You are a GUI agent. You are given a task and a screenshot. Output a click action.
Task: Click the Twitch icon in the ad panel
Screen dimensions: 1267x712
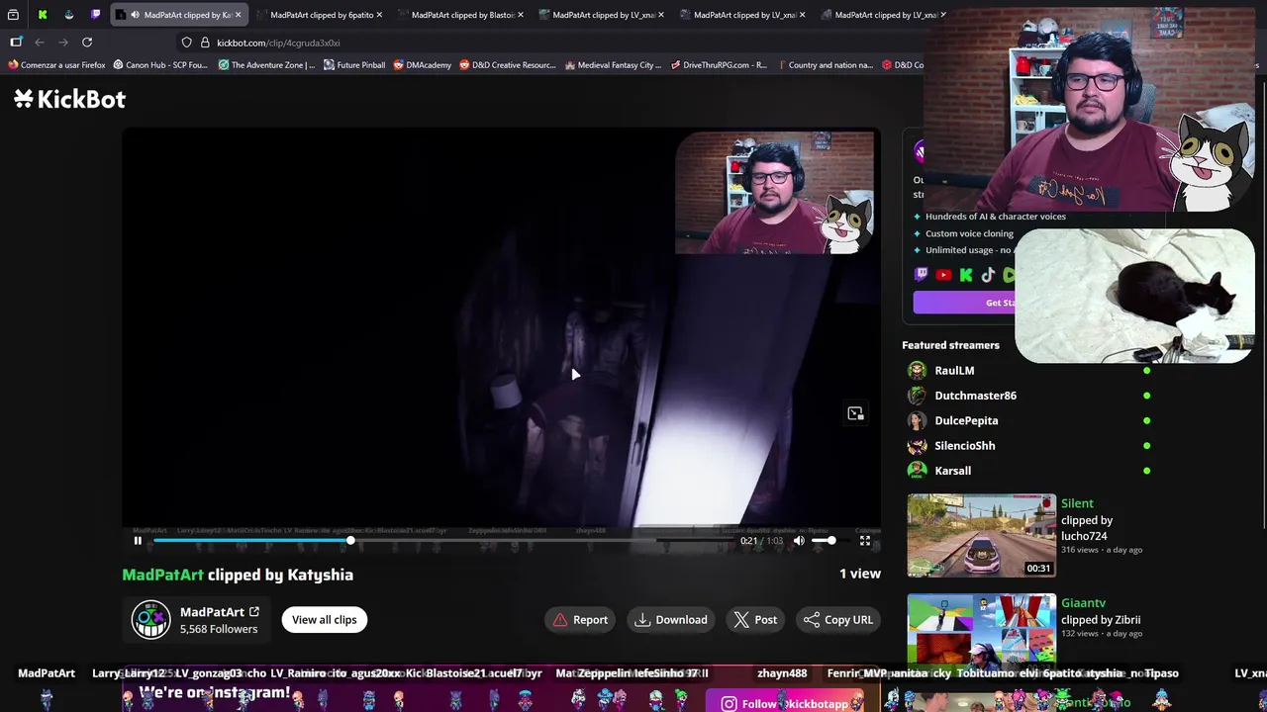click(921, 276)
